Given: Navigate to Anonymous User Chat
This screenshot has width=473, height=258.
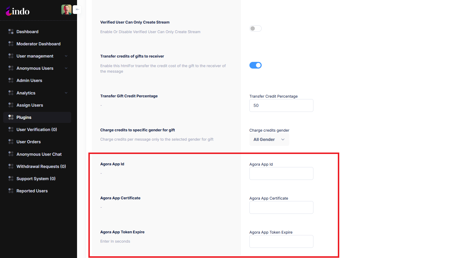Looking at the screenshot, I should (x=39, y=154).
